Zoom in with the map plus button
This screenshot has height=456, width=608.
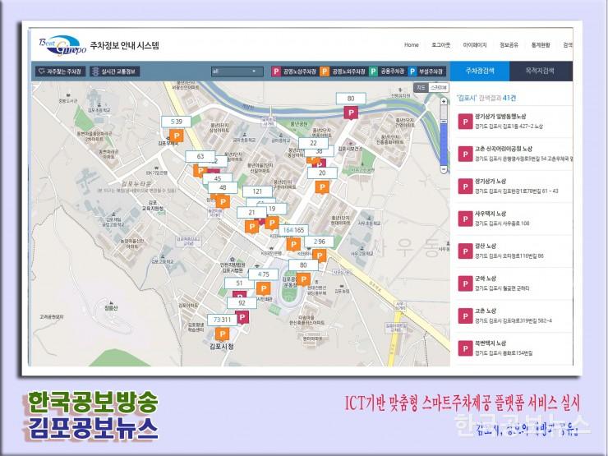[x=444, y=101]
